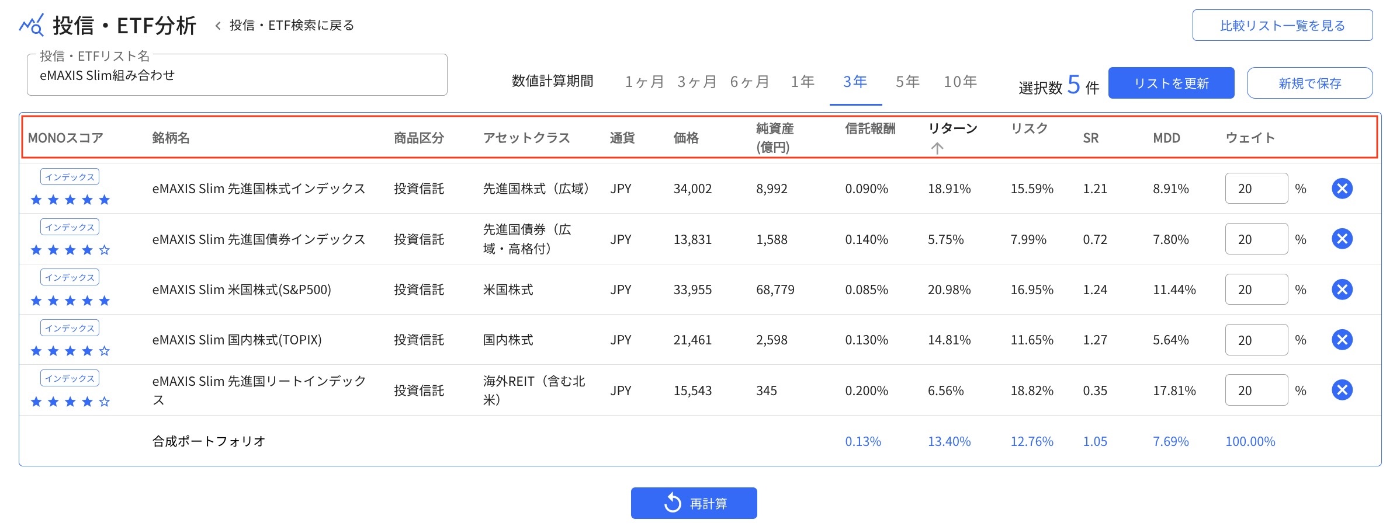The width and height of the screenshot is (1400, 530).
Task: Sort by 価格 column header
Action: click(686, 138)
